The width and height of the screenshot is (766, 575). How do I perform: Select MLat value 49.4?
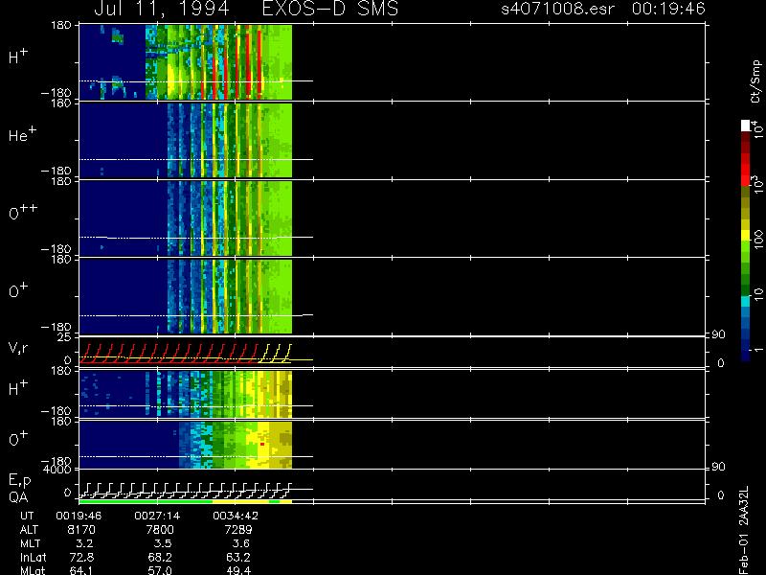[238, 570]
